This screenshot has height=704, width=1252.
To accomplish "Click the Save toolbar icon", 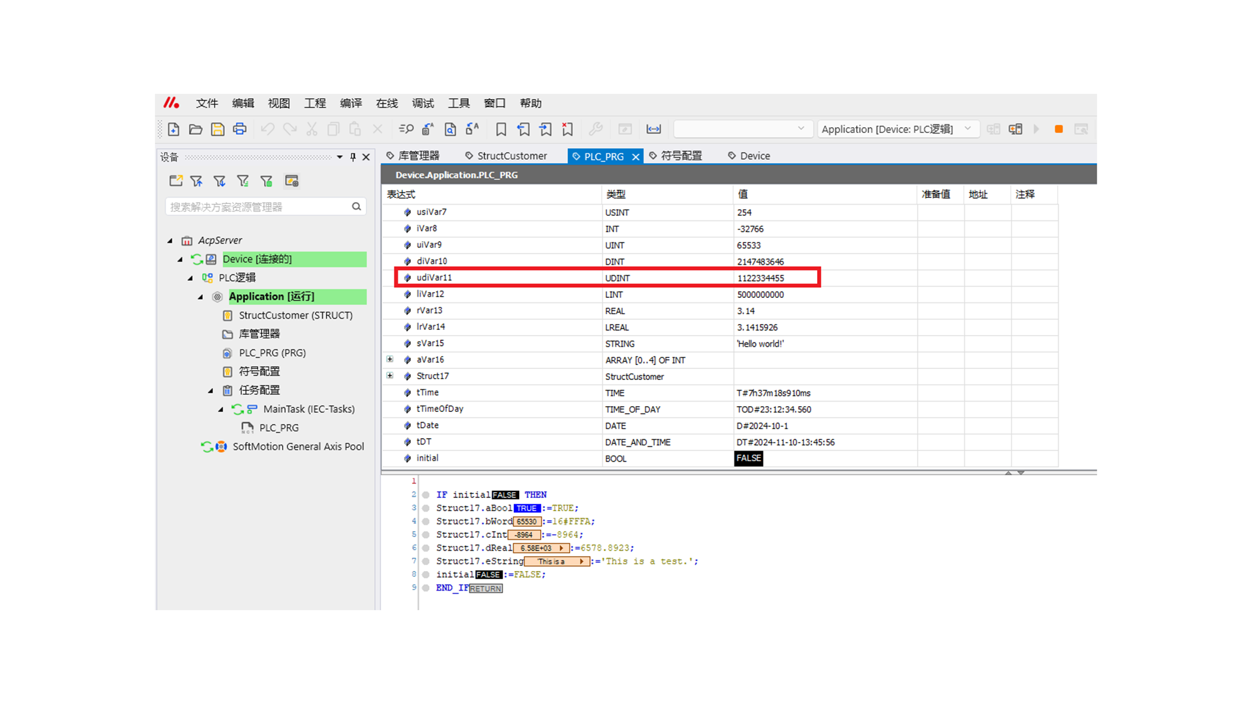I will (218, 129).
